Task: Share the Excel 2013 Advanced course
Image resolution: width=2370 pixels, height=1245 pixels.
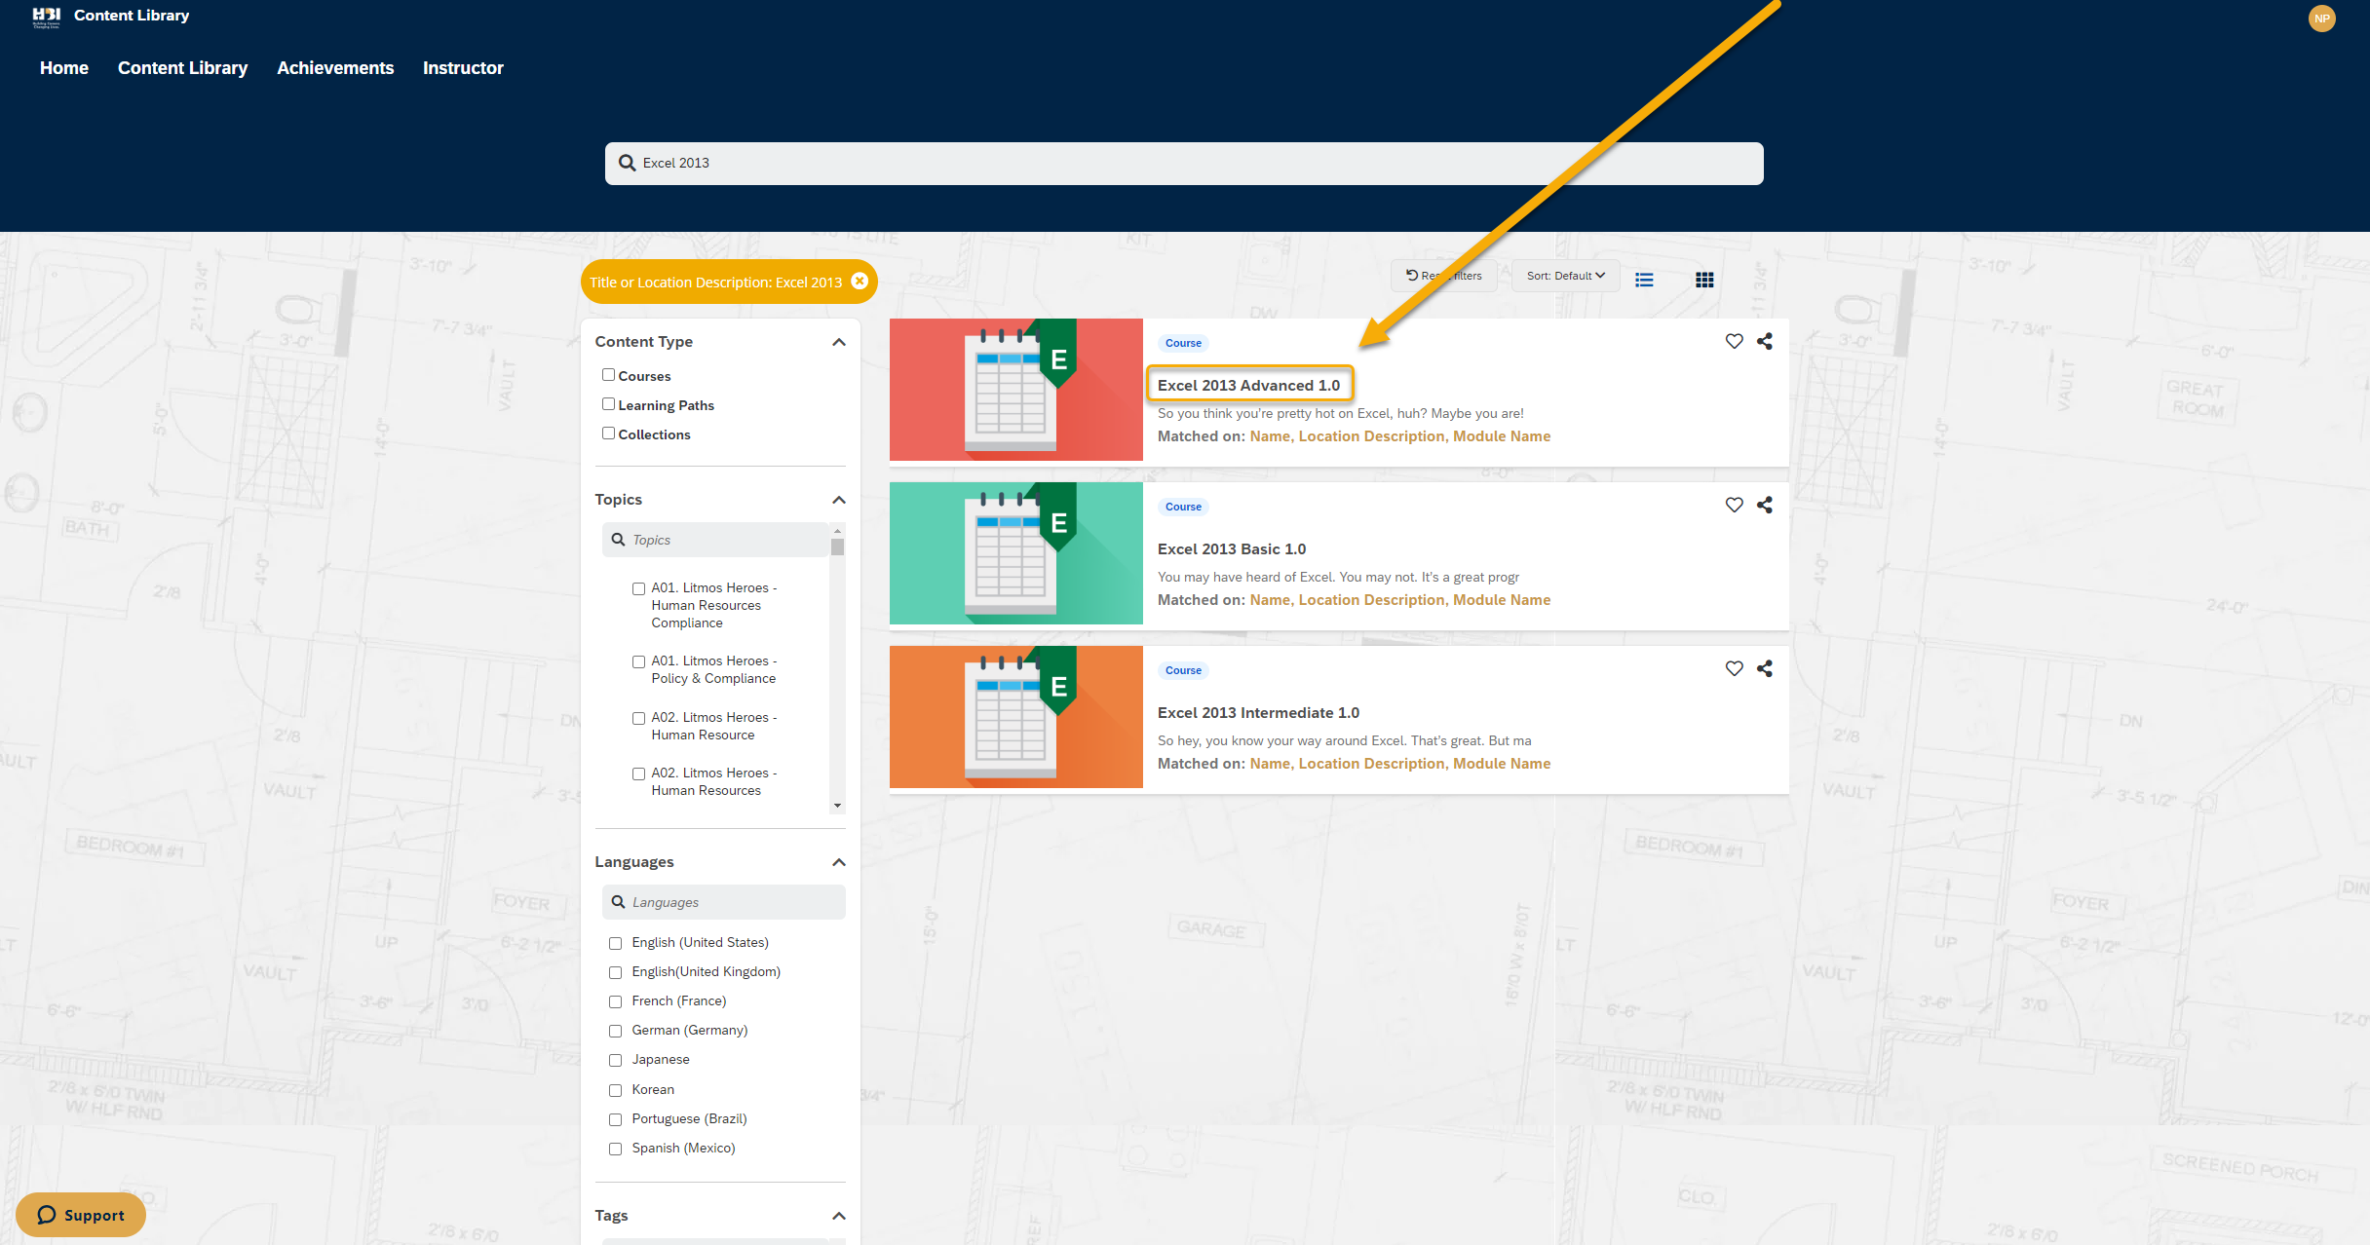Action: (1764, 341)
